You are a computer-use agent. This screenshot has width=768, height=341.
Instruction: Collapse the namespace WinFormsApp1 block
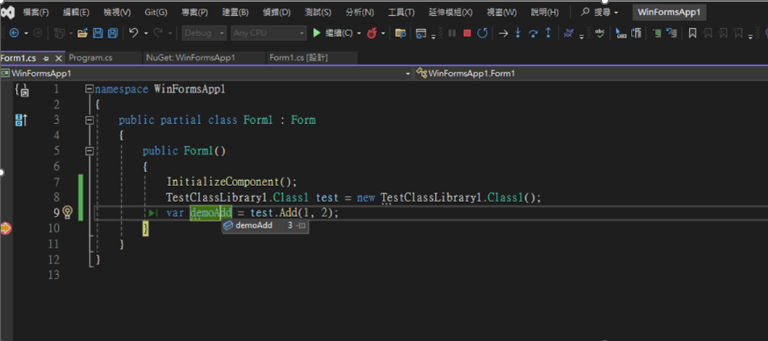[88, 89]
